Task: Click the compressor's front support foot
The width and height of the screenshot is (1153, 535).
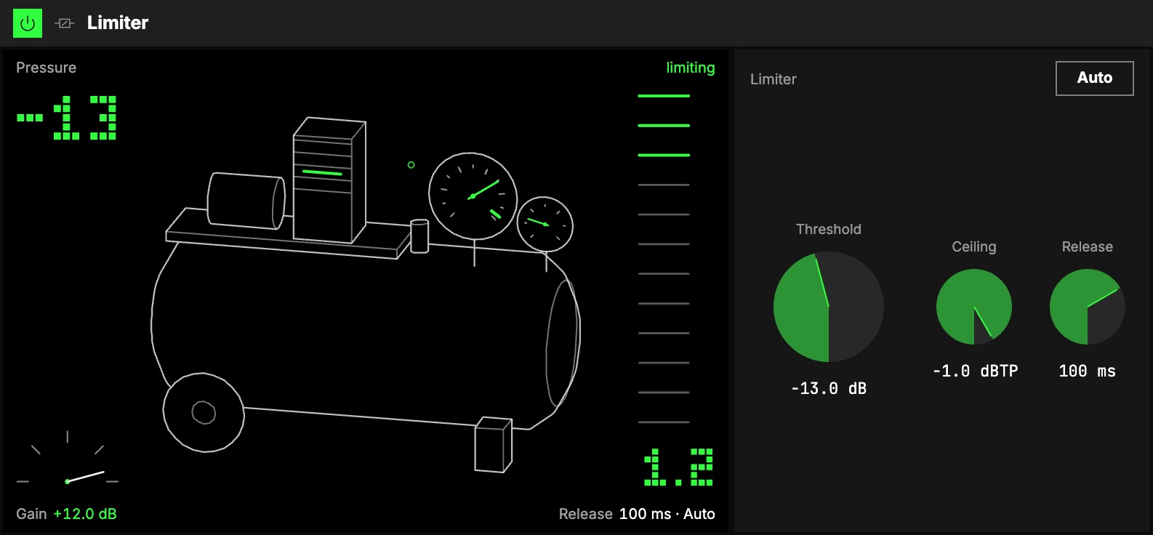Action: coord(494,445)
